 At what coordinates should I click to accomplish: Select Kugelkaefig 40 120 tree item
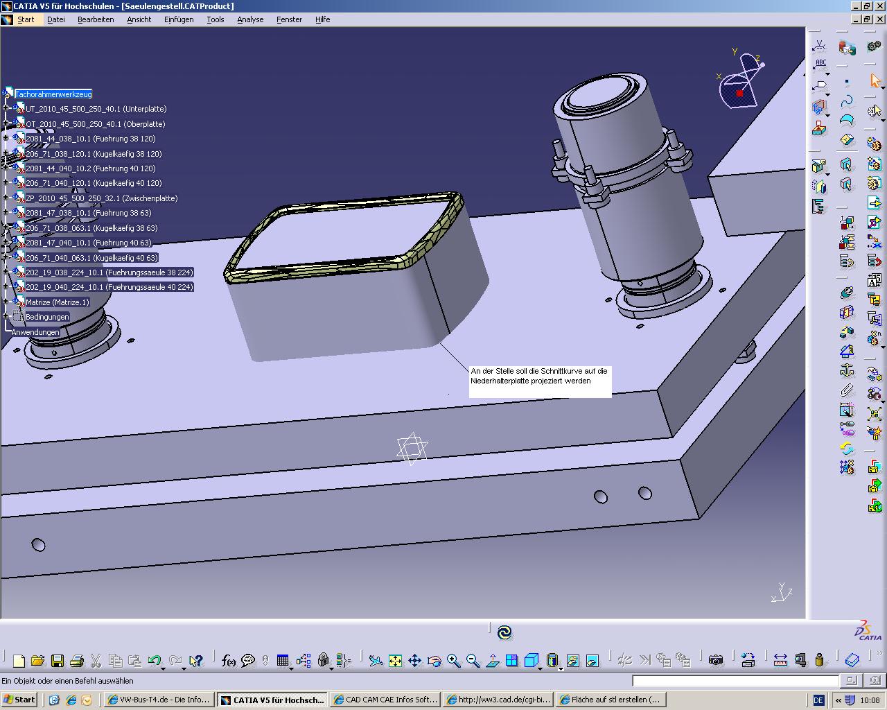tap(94, 183)
